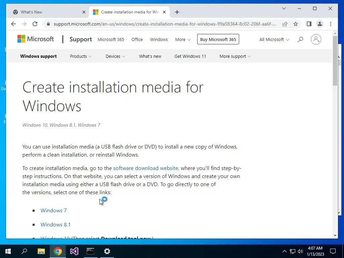Share this page via the share icon

coord(285,24)
